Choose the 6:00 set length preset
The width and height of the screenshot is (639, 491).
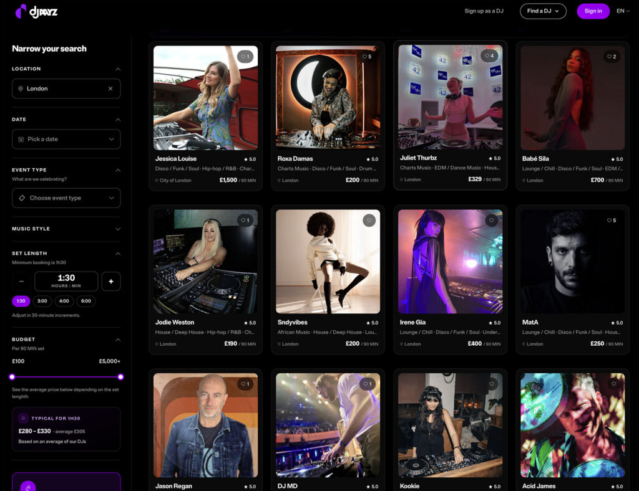86,301
